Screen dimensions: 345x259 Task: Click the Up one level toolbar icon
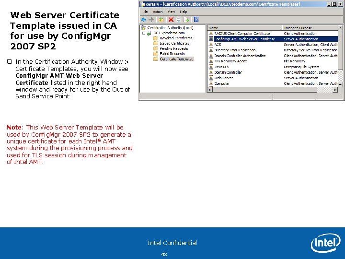161,20
